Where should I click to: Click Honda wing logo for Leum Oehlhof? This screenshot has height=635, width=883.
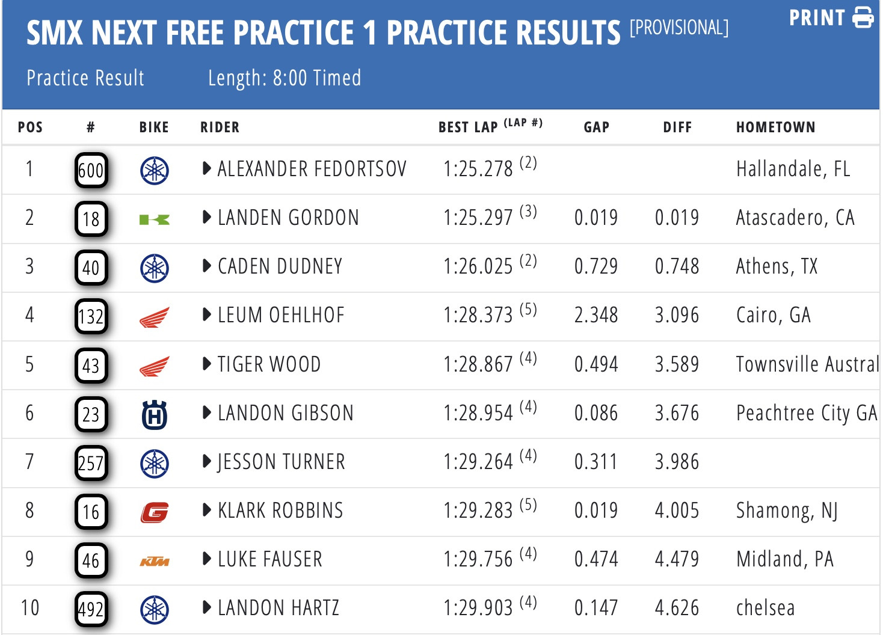pyautogui.click(x=155, y=317)
